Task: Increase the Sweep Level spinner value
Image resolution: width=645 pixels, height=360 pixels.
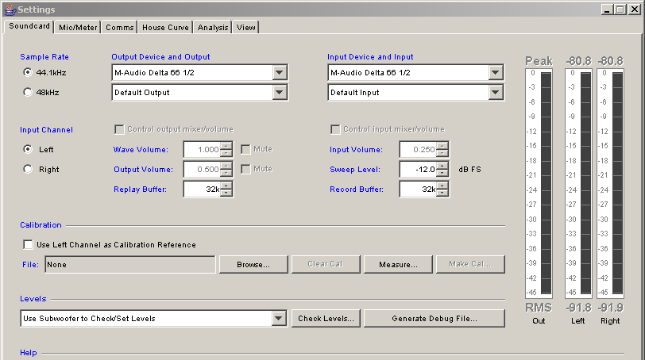Action: coord(443,166)
